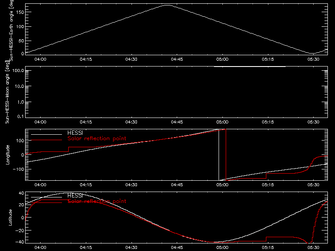The width and height of the screenshot is (335, 251).
Task: Select the -100 tick in Longitude plot
Action: point(18,169)
